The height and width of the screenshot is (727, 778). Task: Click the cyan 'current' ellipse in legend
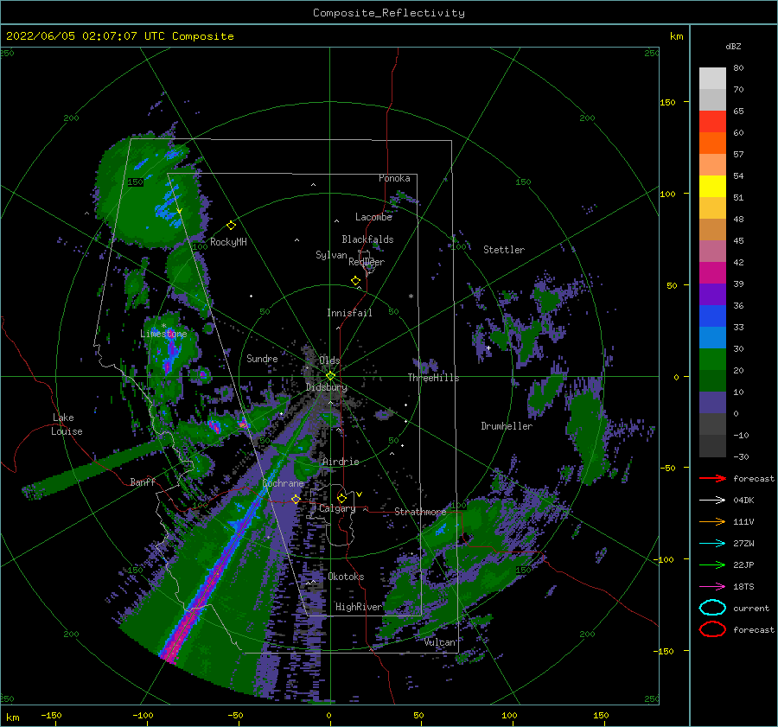click(712, 608)
